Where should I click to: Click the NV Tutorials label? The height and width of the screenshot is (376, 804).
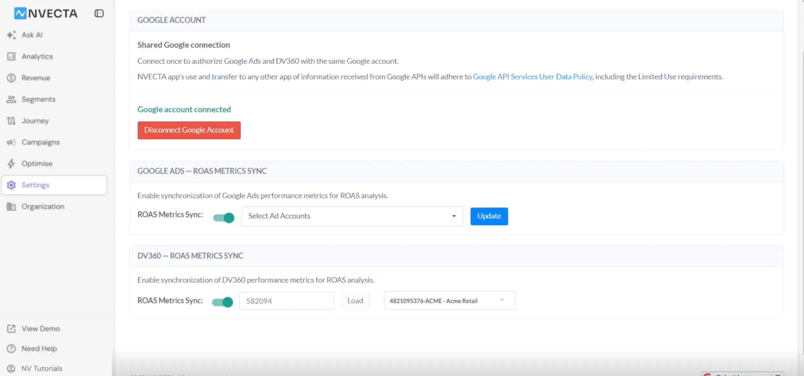coord(42,368)
